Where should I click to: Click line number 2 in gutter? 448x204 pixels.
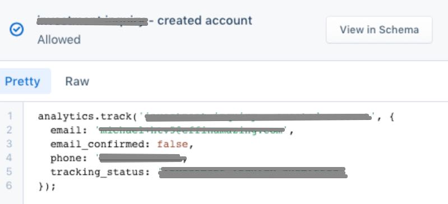[10, 130]
